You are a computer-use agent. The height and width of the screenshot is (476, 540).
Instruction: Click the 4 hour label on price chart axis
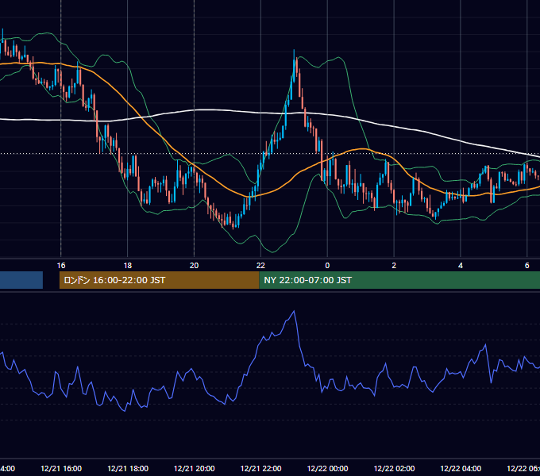[x=461, y=266]
